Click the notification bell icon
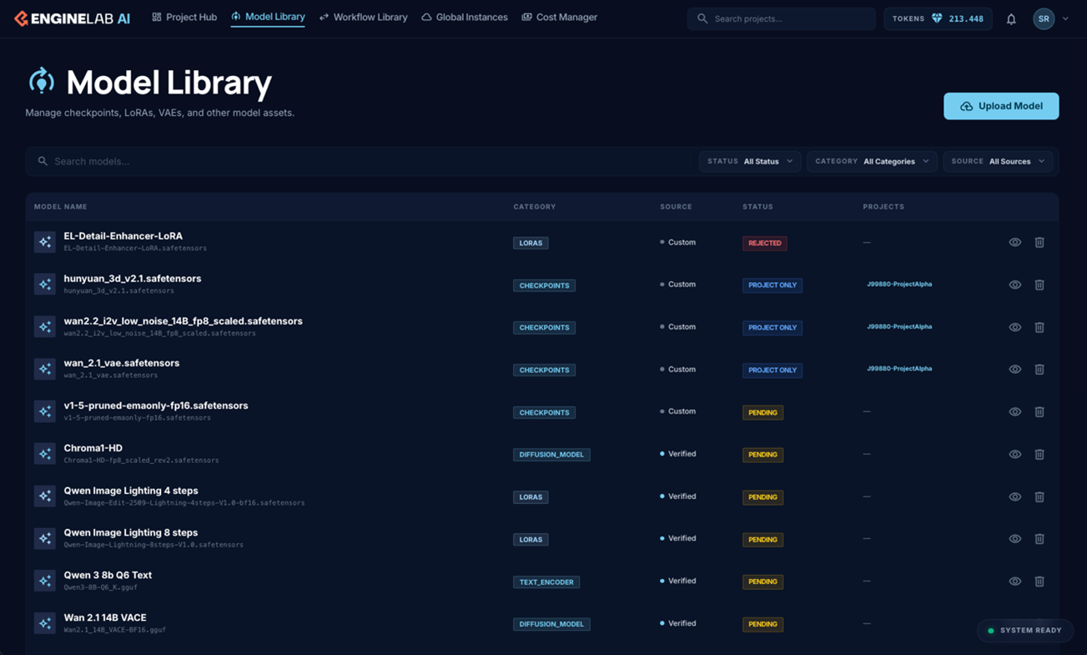 pos(1010,18)
